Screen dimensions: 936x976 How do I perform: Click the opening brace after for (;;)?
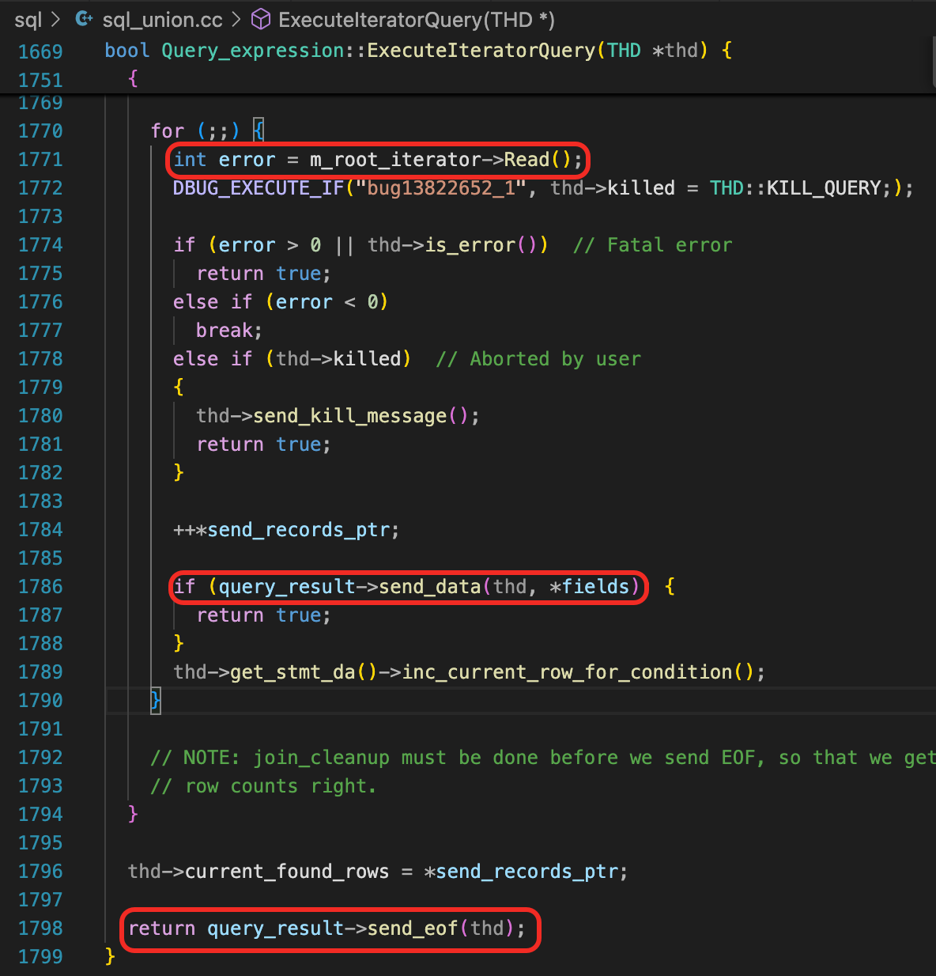(x=259, y=130)
